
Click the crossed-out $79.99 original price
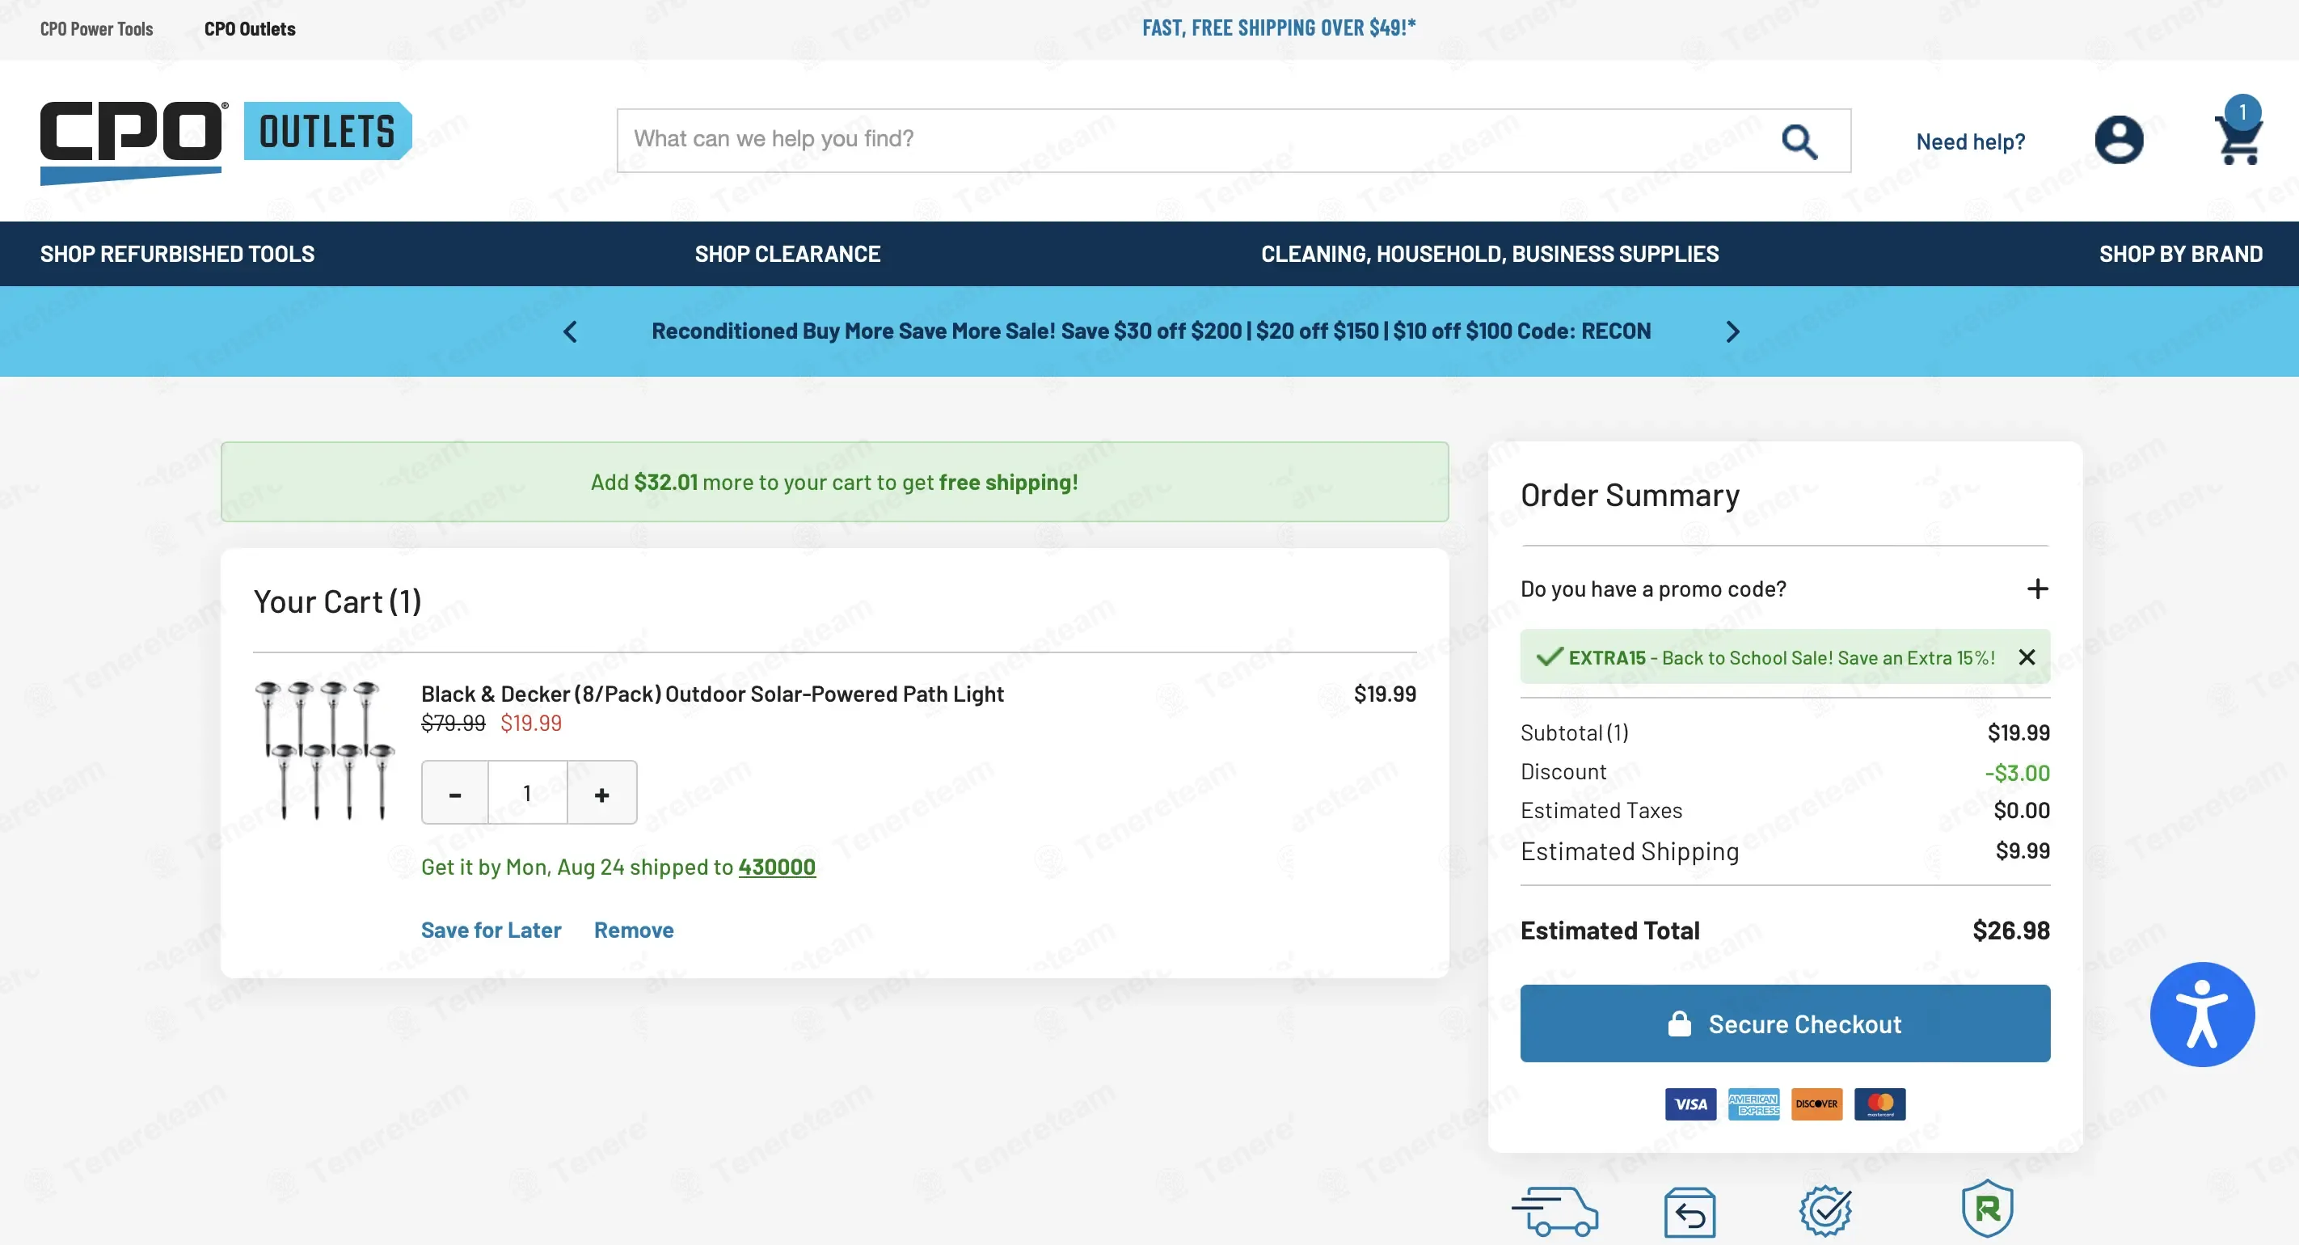coord(453,723)
